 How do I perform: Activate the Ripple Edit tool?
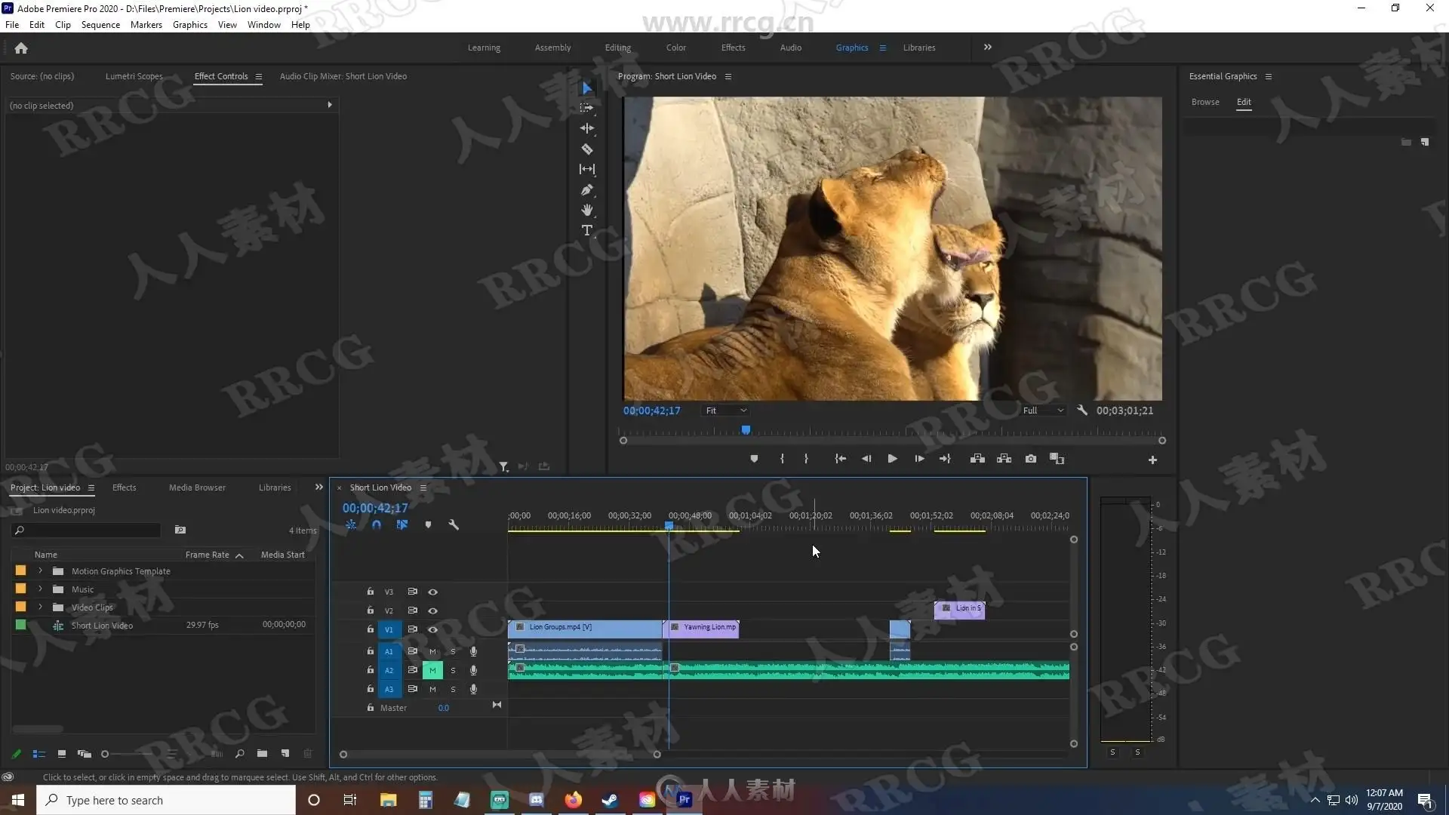point(586,128)
